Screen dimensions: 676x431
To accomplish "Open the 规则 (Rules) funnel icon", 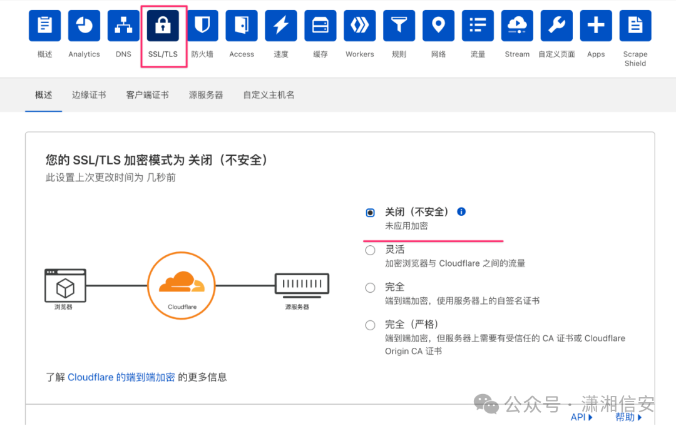I will point(399,25).
